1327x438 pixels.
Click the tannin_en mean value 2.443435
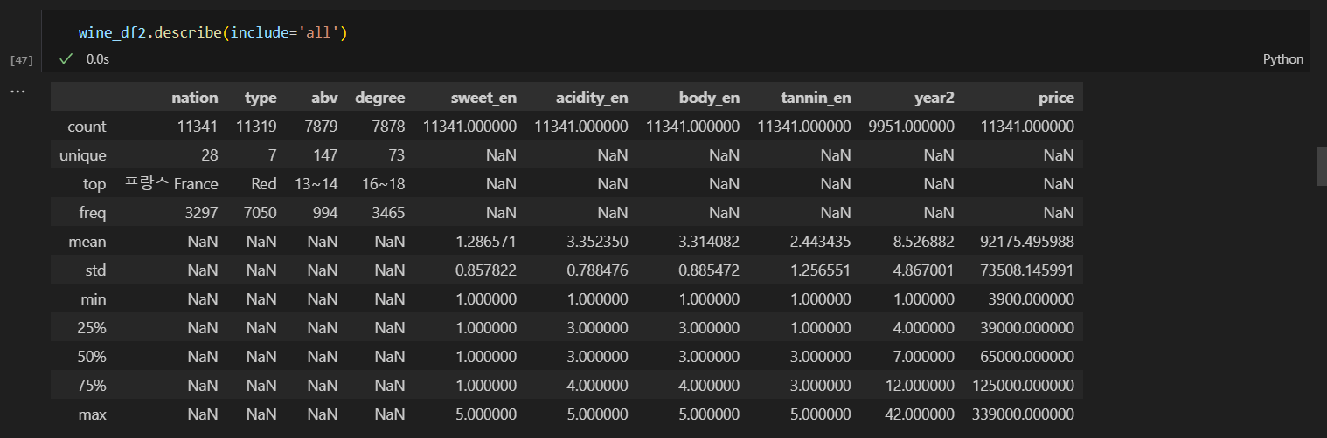pyautogui.click(x=821, y=242)
